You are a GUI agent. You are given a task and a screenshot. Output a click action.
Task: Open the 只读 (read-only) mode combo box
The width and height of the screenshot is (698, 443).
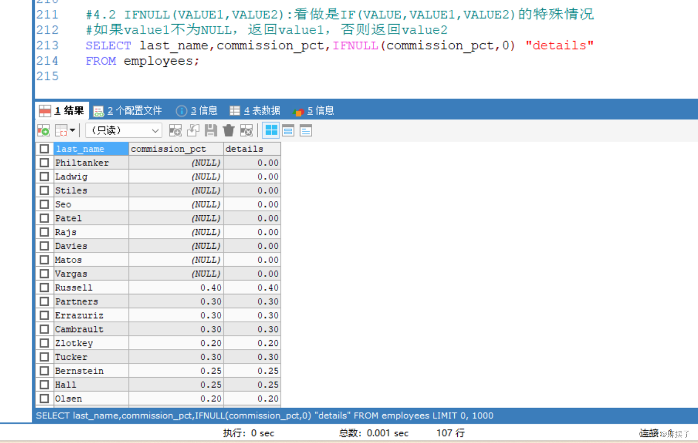(x=123, y=131)
